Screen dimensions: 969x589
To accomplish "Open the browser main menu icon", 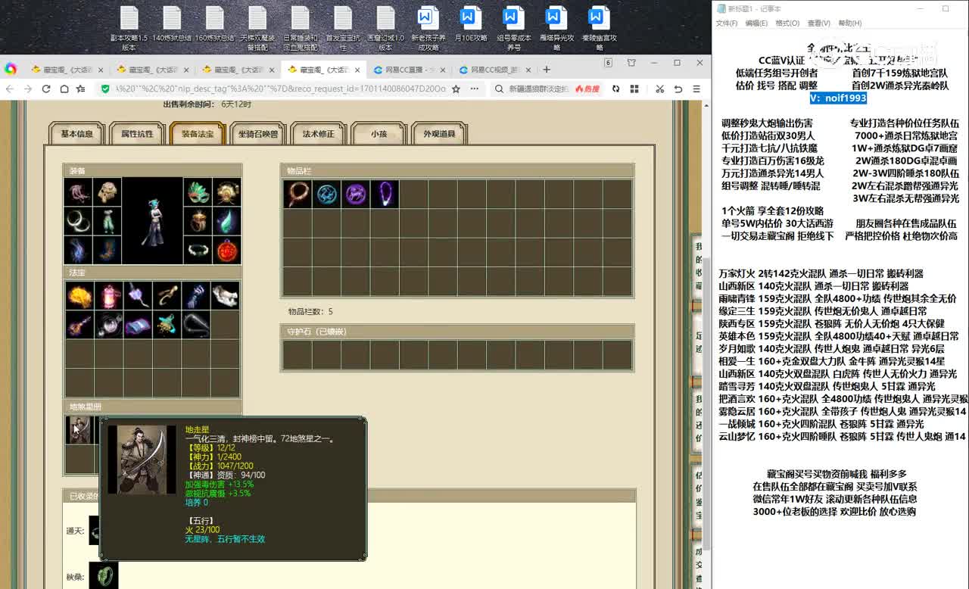I will pos(695,89).
